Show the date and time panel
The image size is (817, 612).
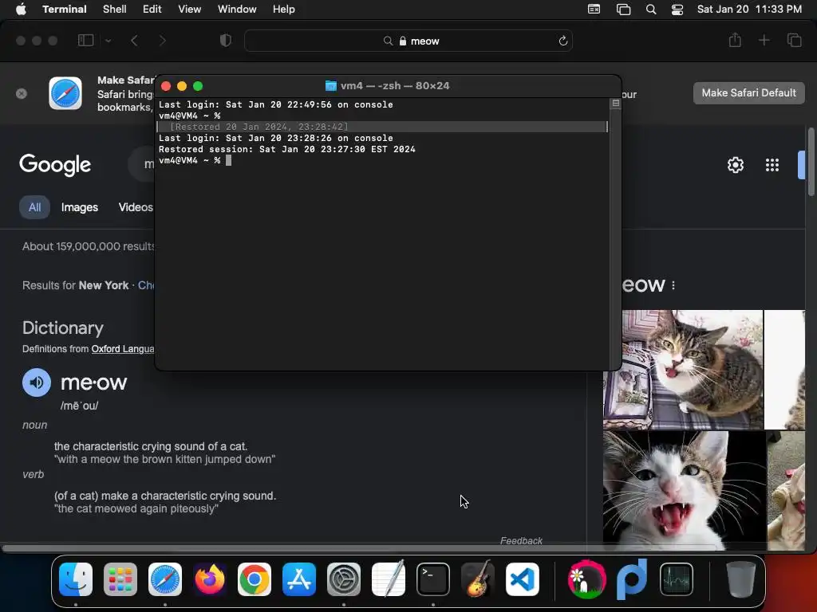click(749, 10)
